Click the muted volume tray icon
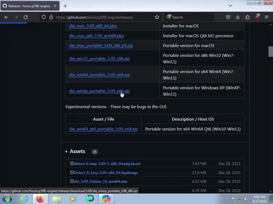273x204 pixels. click(246, 199)
